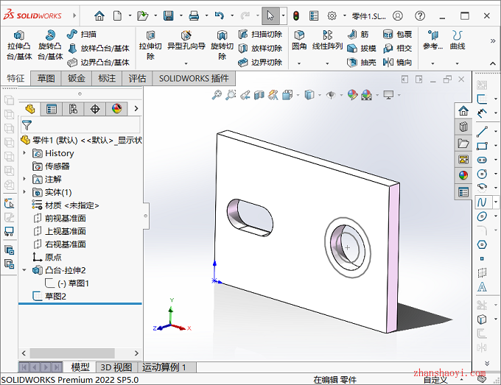Click the Save icon
501x385 pixels.
click(x=169, y=15)
